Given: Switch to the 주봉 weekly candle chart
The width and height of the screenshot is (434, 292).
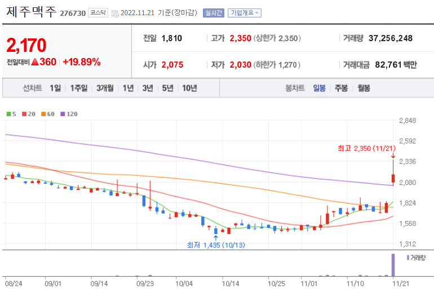Looking at the screenshot, I should (x=341, y=88).
